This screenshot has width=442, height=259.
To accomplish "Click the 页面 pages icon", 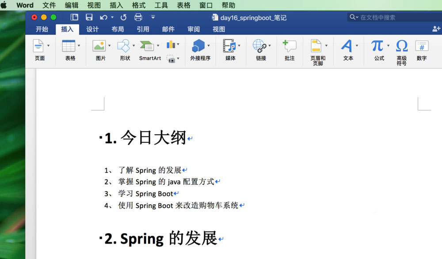I will pyautogui.click(x=38, y=46).
